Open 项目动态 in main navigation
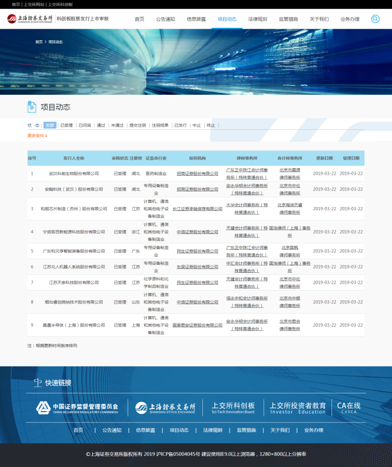The height and width of the screenshot is (467, 392). click(227, 19)
